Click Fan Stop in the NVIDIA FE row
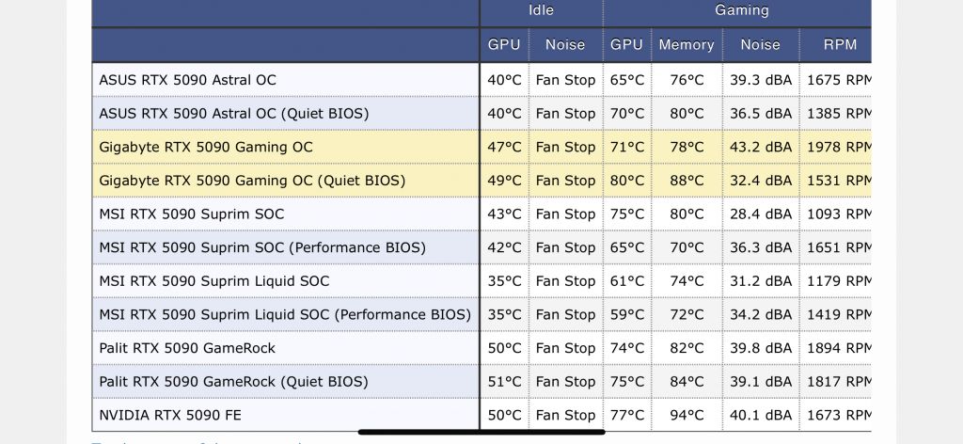This screenshot has height=444, width=963. point(565,415)
